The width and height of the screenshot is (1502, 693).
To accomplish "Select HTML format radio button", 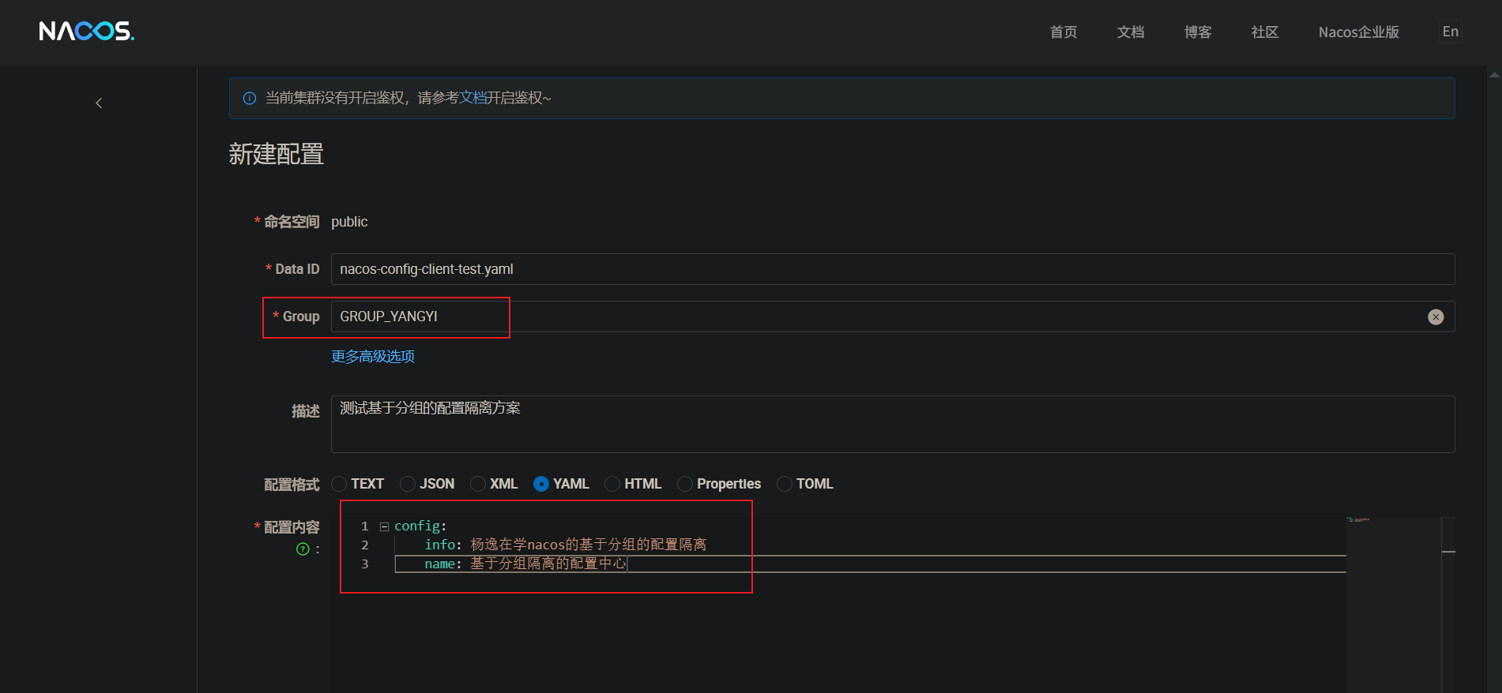I will click(x=612, y=484).
